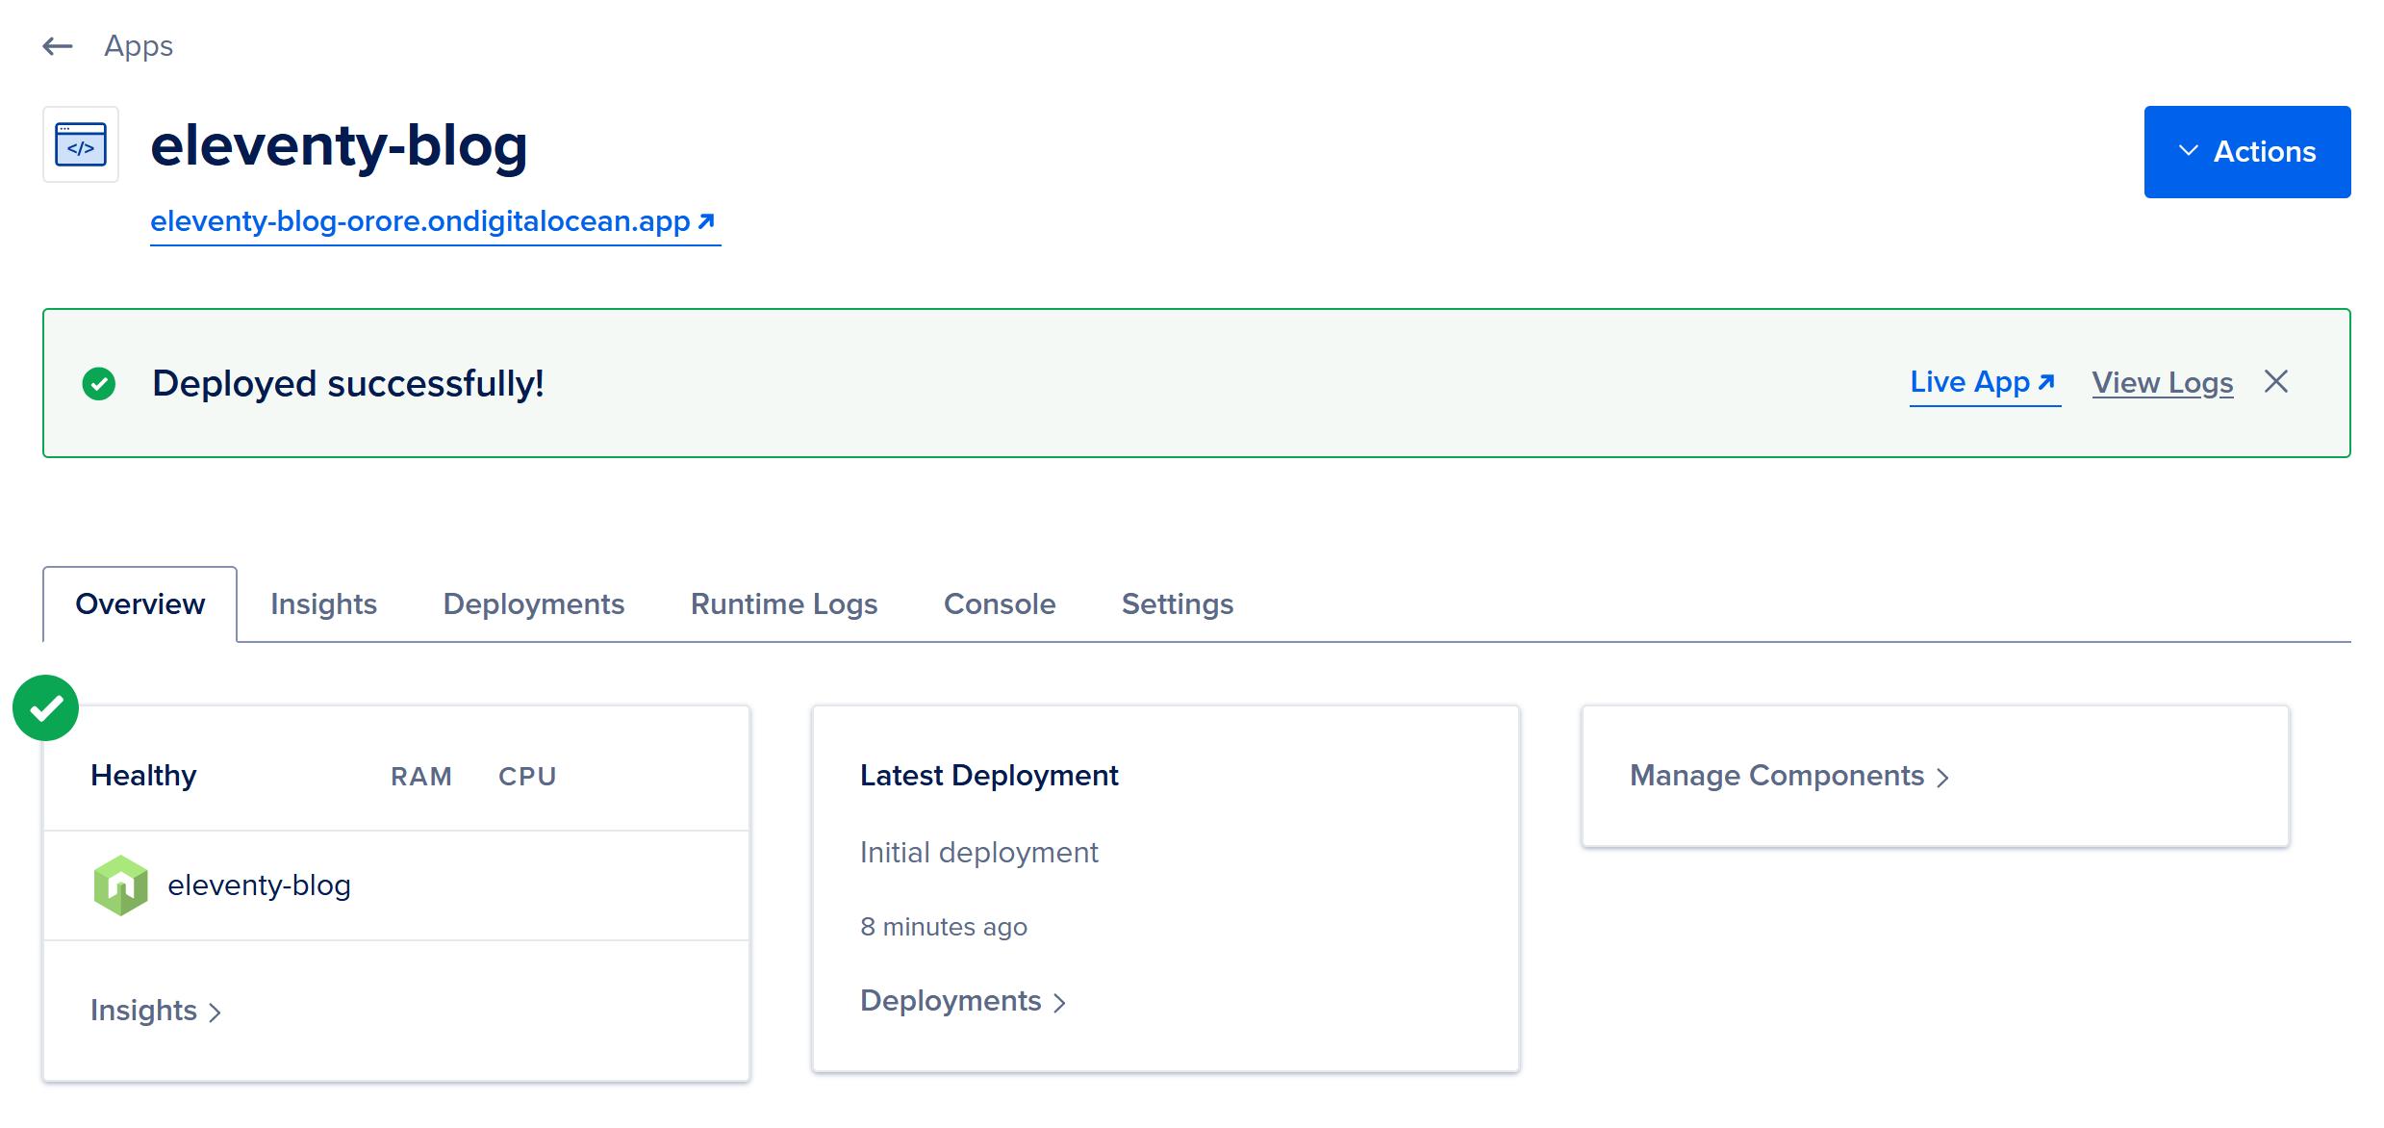The image size is (2384, 1128).
Task: Click the Healthy status label
Action: 143,776
